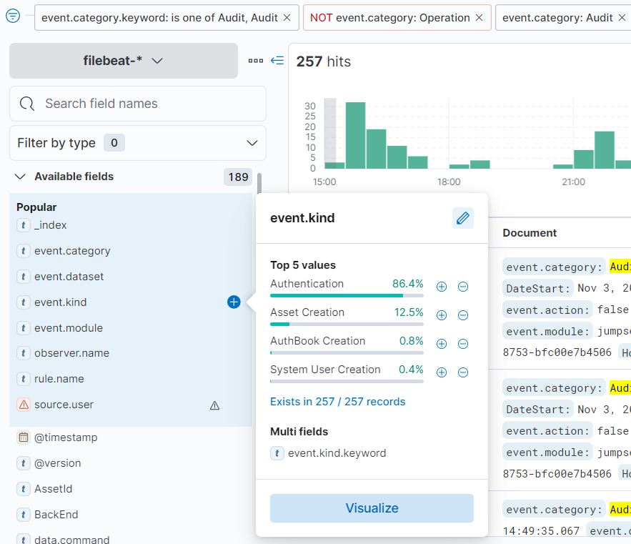This screenshot has width=631, height=544.
Task: Select the BackEnd field
Action: [56, 515]
